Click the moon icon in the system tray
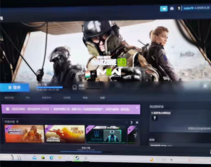The image size is (211, 167). coord(152,160)
